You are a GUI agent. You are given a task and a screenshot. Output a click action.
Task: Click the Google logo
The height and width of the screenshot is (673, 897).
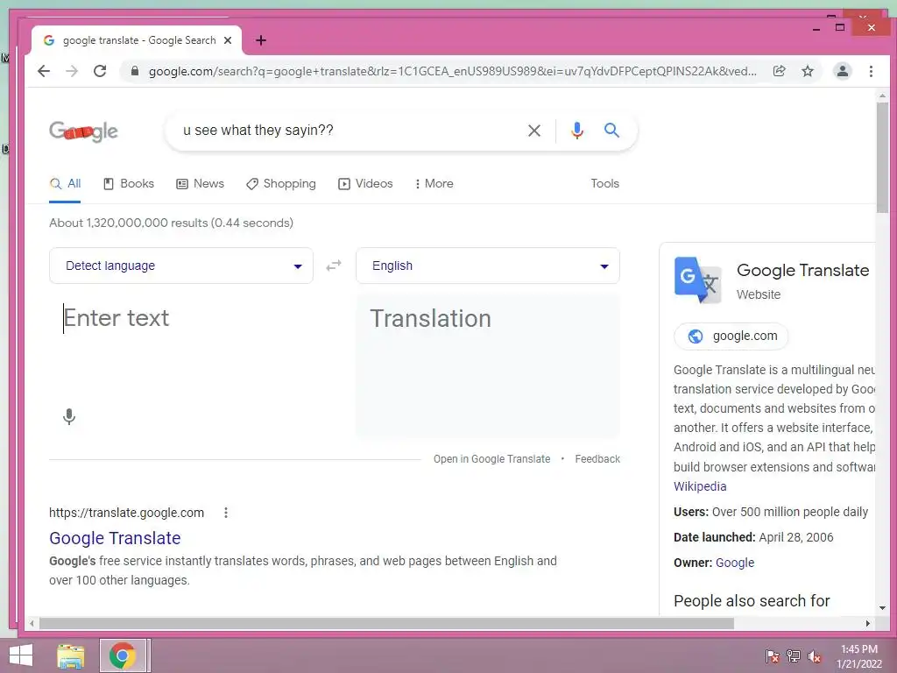tap(83, 131)
